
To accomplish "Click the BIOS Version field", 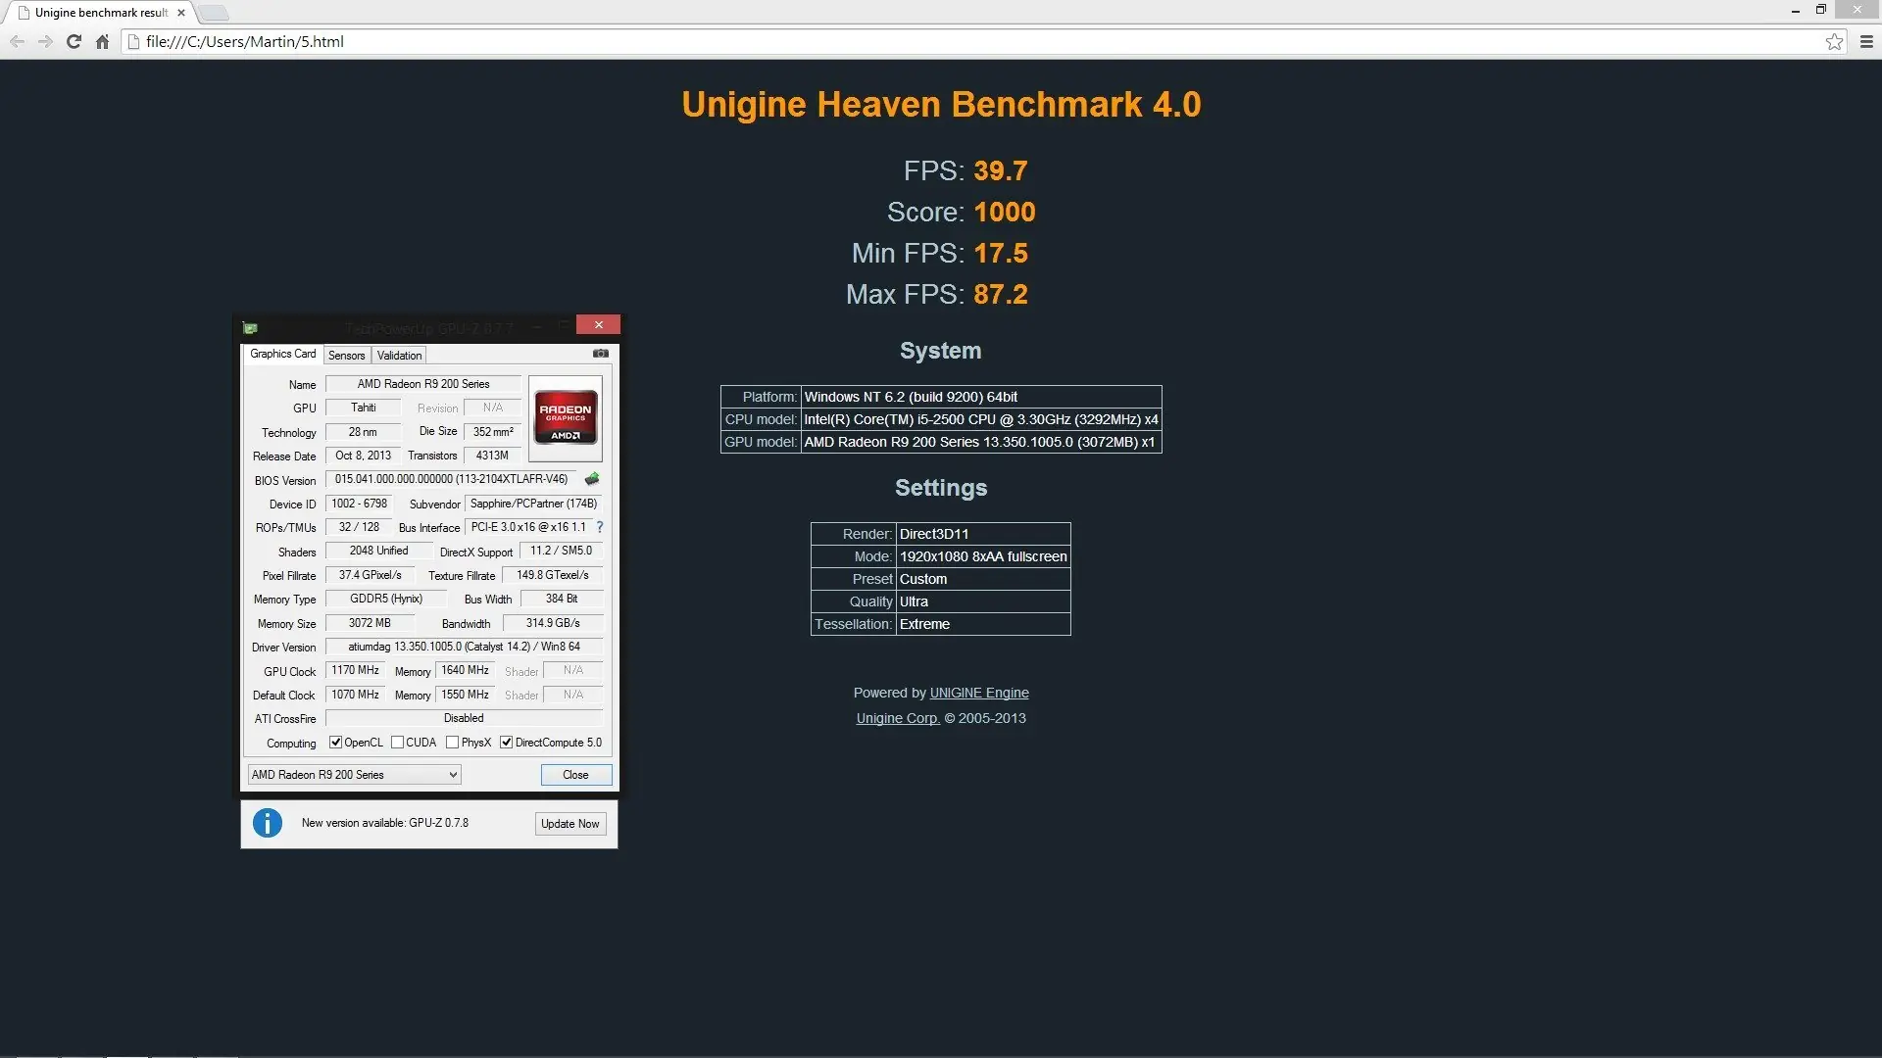I will tap(452, 479).
